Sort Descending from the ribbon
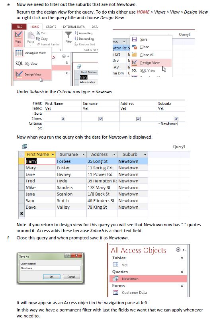213x321 pixels. pyautogui.click(x=84, y=39)
